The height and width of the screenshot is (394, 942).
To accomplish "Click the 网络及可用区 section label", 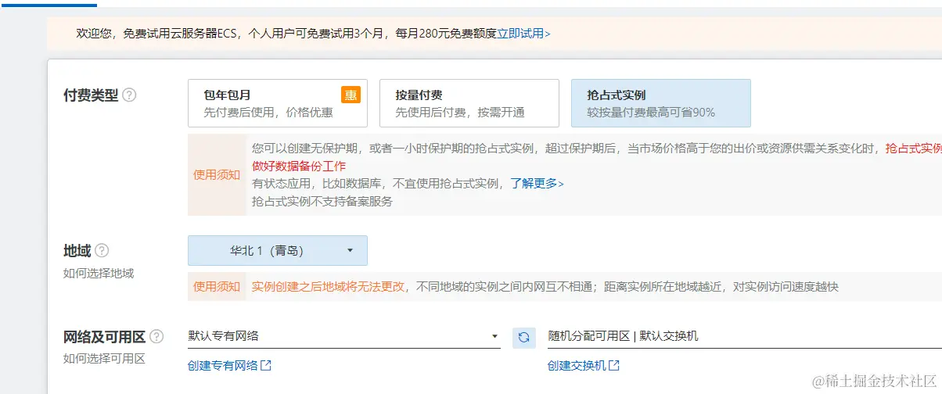I will [105, 337].
